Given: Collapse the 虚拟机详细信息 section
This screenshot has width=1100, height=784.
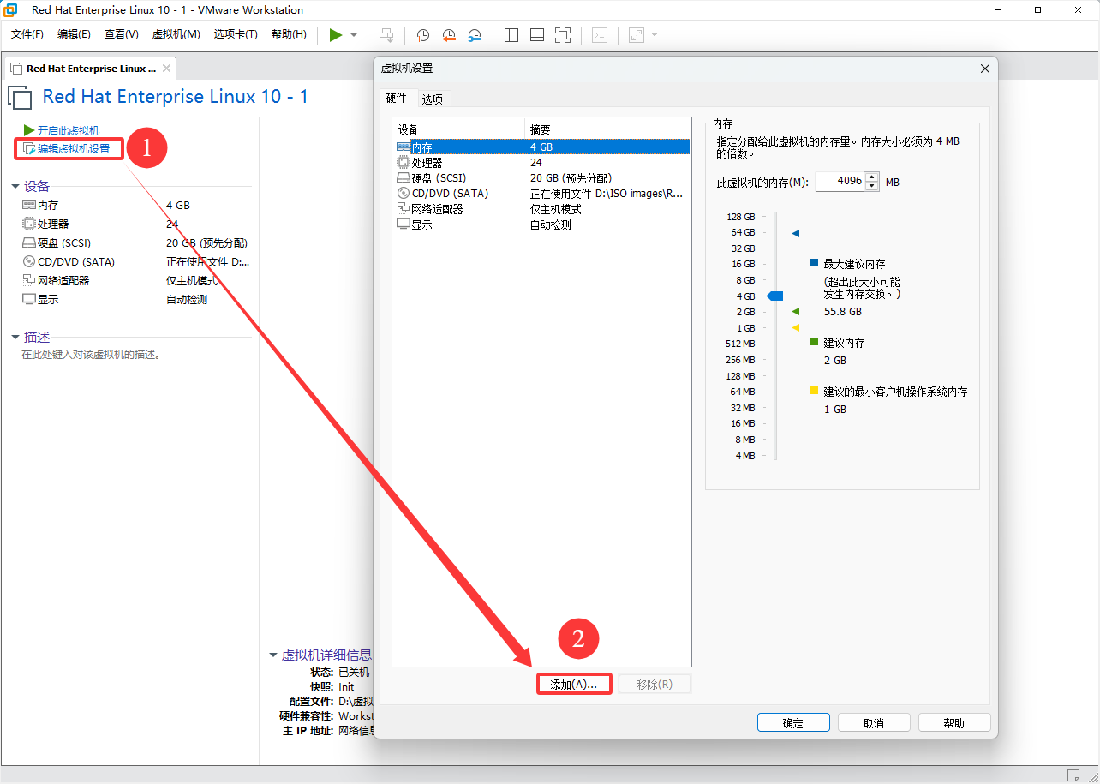Looking at the screenshot, I should (273, 655).
